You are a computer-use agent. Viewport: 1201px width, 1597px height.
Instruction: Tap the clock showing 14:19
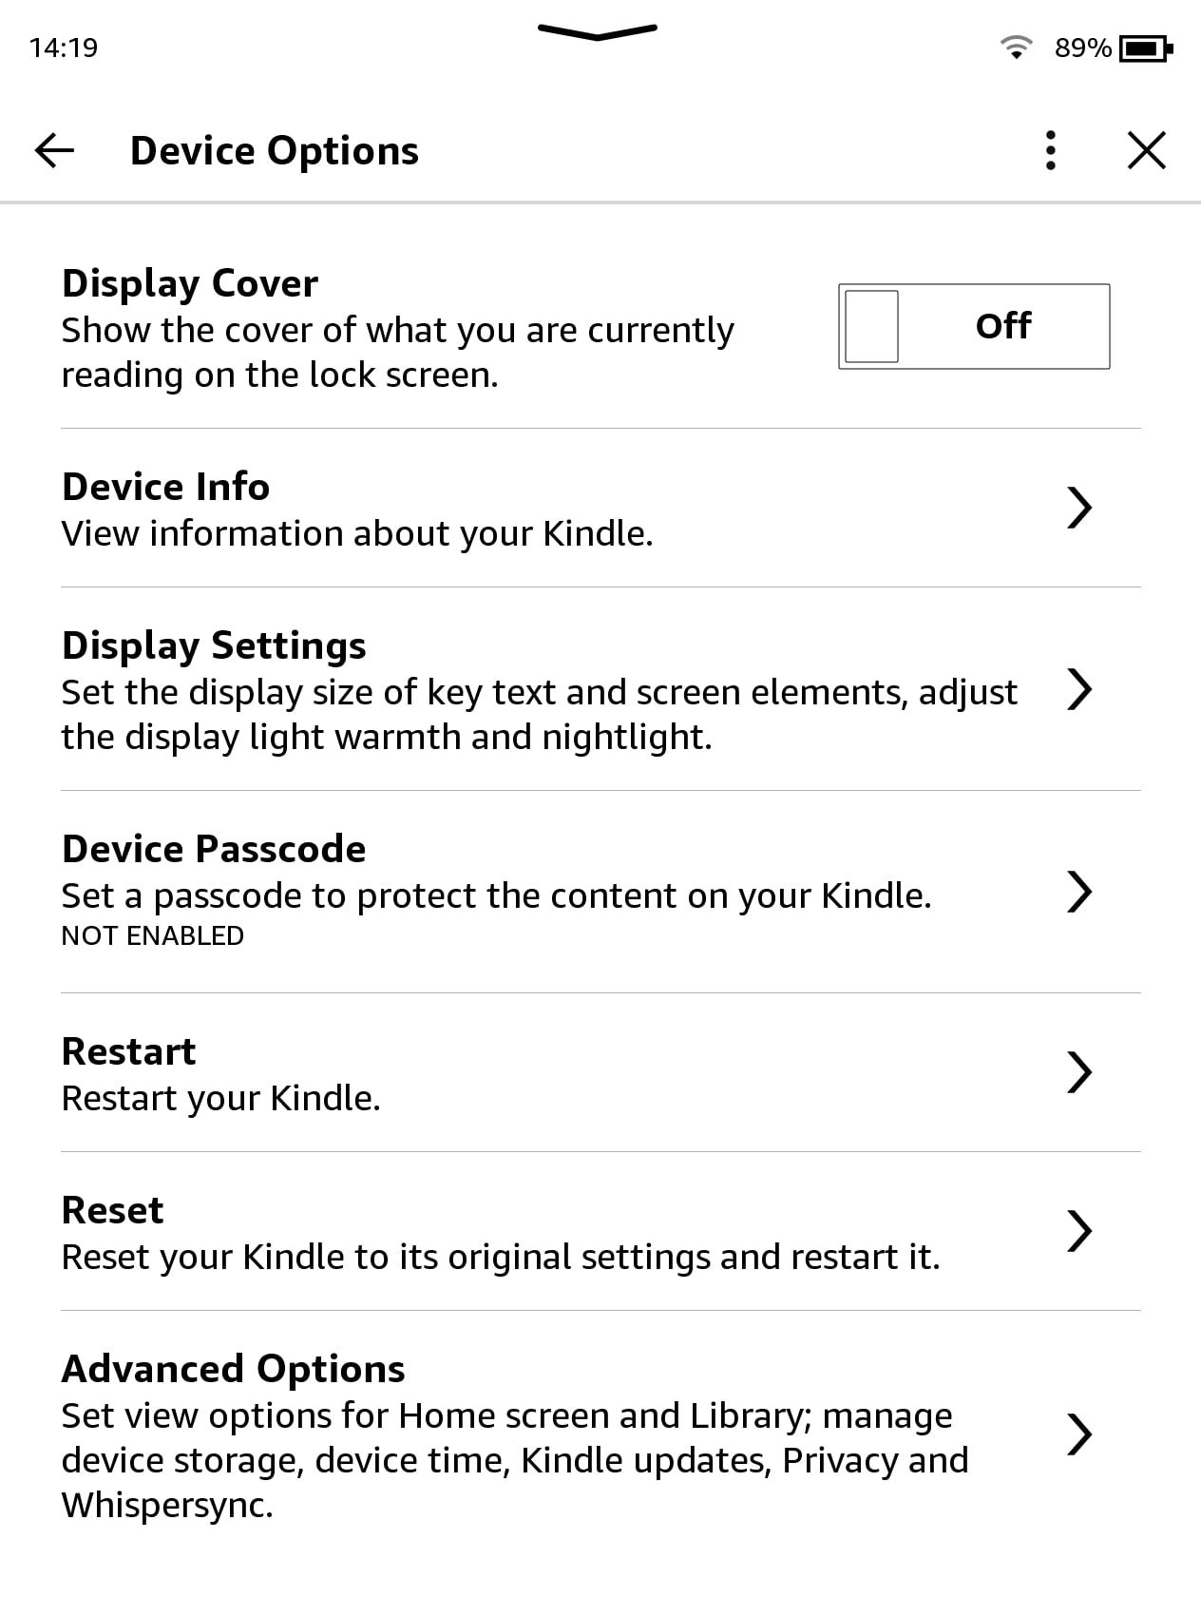click(x=64, y=48)
